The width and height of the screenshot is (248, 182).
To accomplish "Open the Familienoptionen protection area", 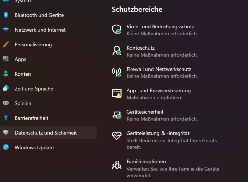I will click(146, 161).
